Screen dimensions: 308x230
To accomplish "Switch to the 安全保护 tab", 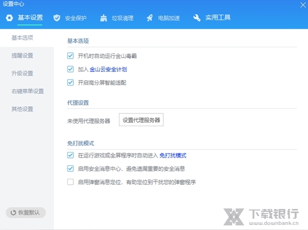I will tap(75, 18).
